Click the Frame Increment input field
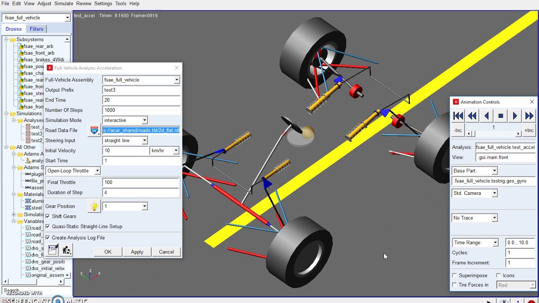Image resolution: width=539 pixels, height=303 pixels. click(x=520, y=263)
